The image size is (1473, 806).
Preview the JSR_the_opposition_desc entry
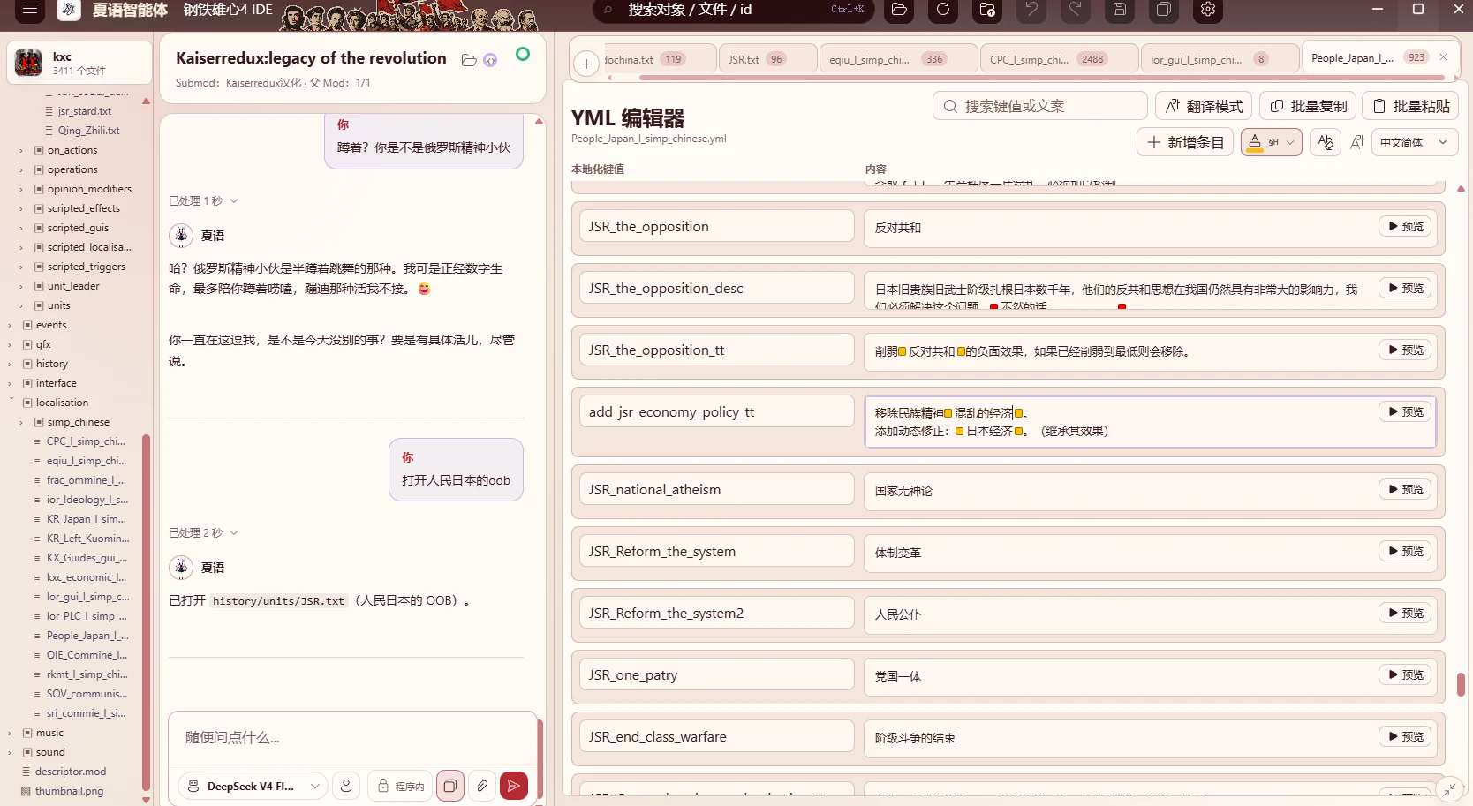coord(1405,289)
